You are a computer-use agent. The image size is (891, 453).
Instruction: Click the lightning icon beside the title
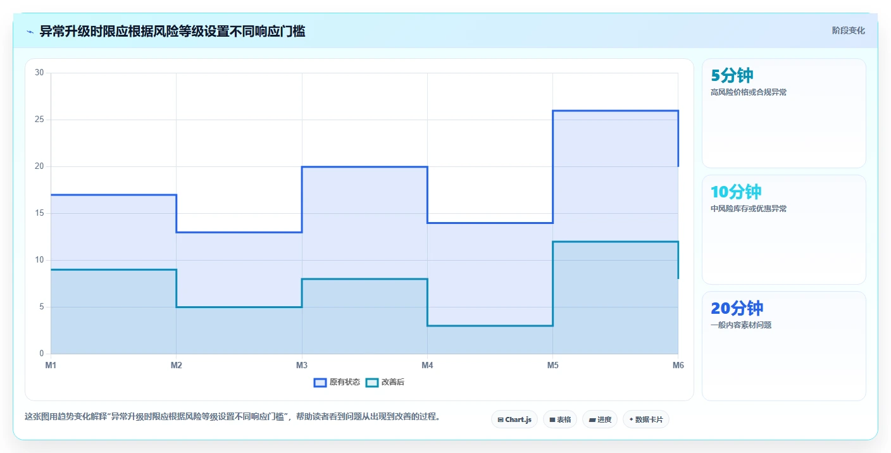[x=30, y=32]
